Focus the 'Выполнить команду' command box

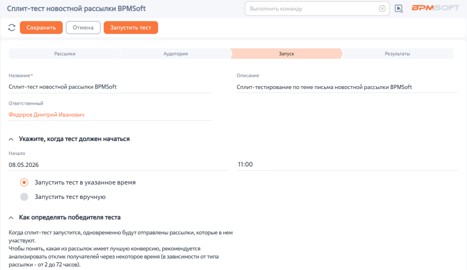(314, 9)
